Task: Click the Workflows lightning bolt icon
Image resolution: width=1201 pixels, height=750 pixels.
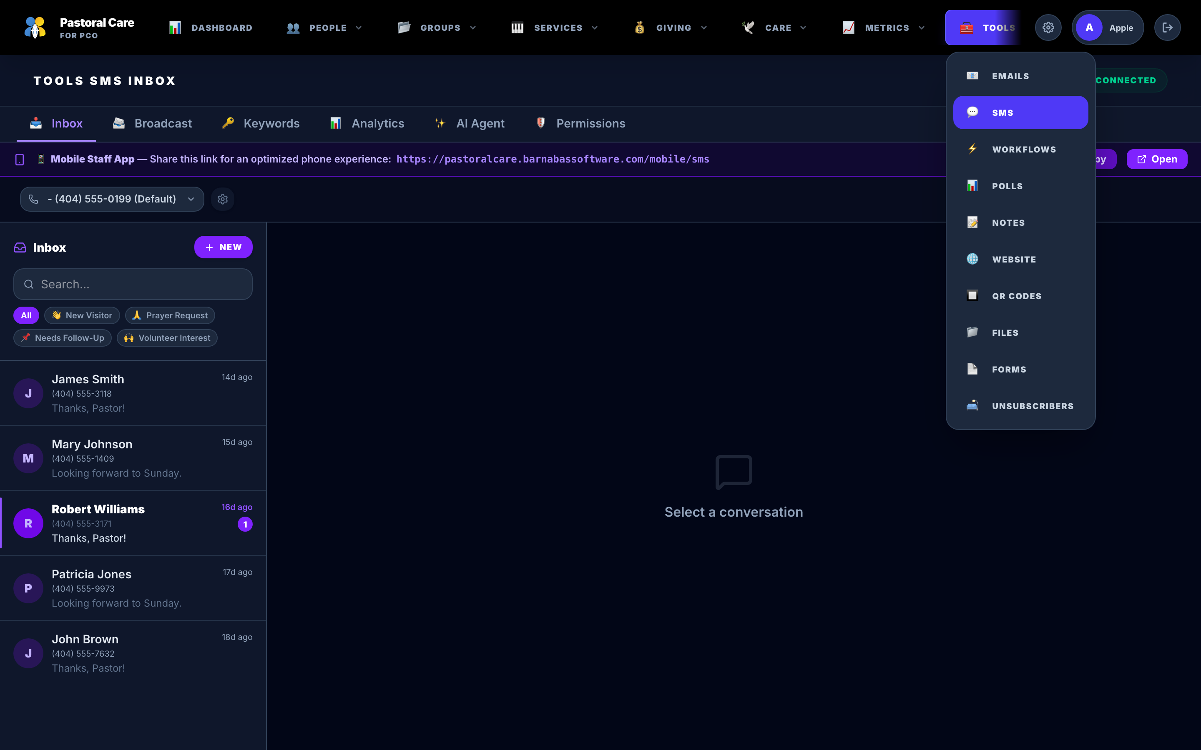Action: 972,149
